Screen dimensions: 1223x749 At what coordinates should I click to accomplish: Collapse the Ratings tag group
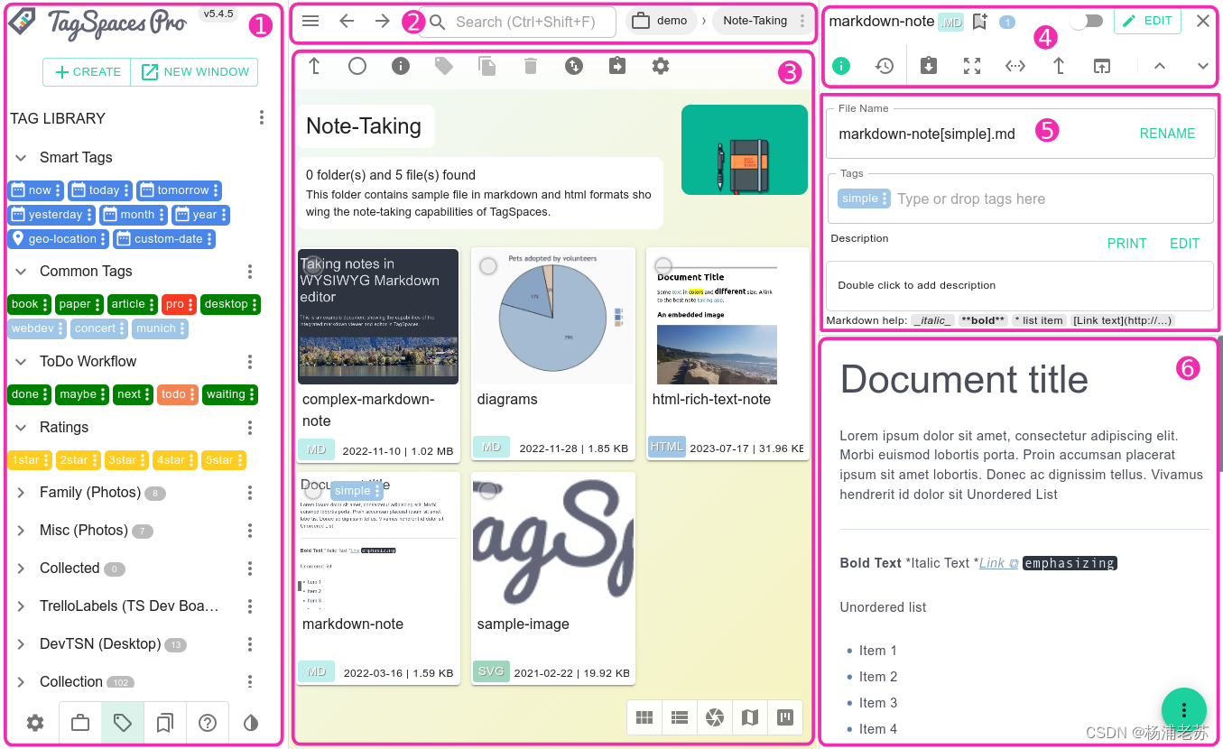[21, 427]
